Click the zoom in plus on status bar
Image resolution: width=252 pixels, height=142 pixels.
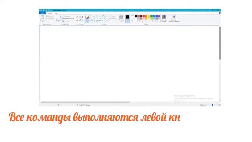coord(219,105)
